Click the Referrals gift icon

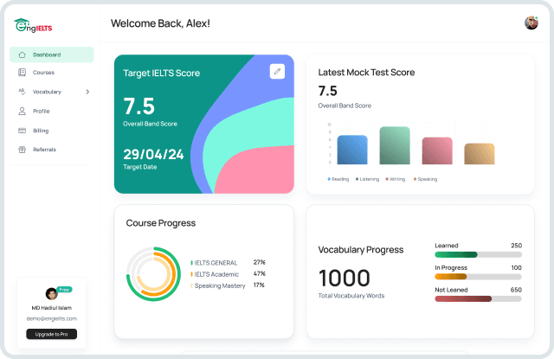(x=22, y=149)
